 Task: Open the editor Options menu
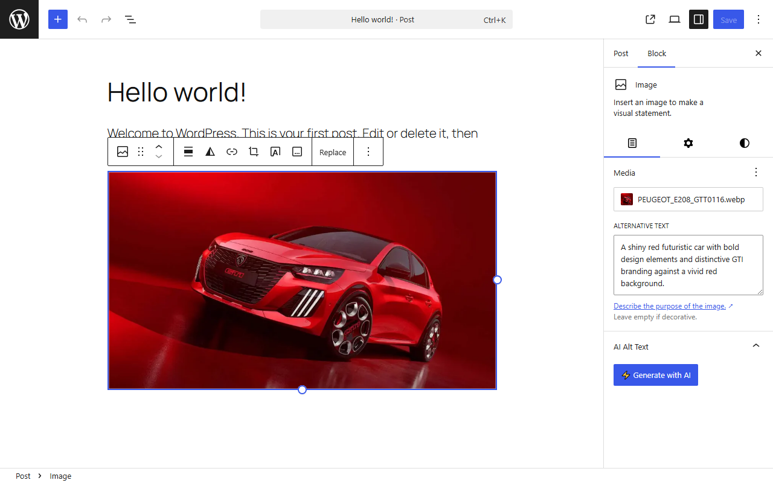pos(759,19)
